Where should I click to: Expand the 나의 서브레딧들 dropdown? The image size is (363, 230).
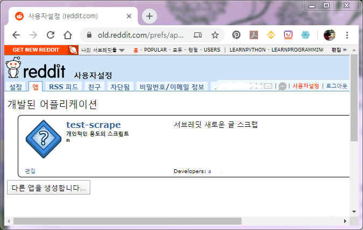click(x=103, y=50)
